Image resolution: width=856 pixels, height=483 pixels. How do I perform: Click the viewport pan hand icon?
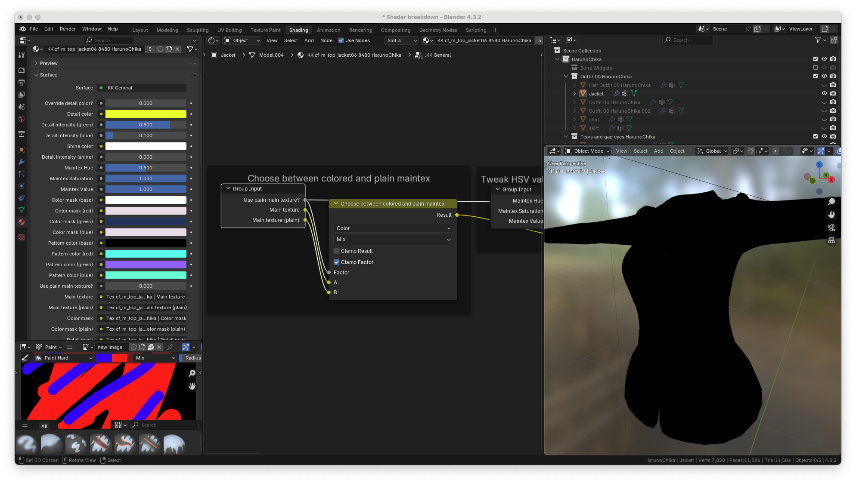pos(831,215)
